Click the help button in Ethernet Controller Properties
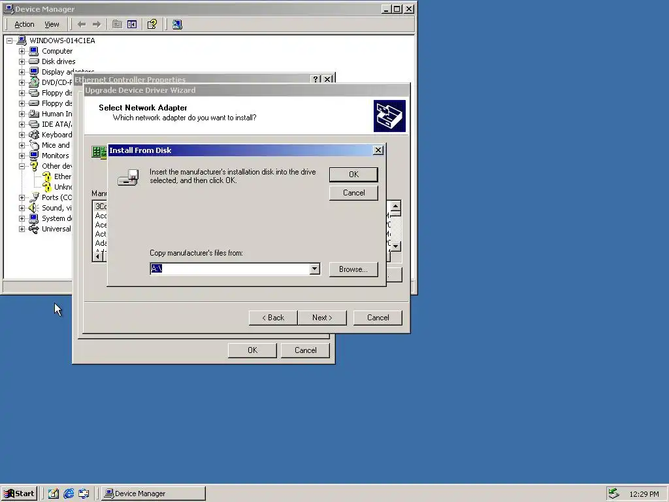 pos(316,79)
